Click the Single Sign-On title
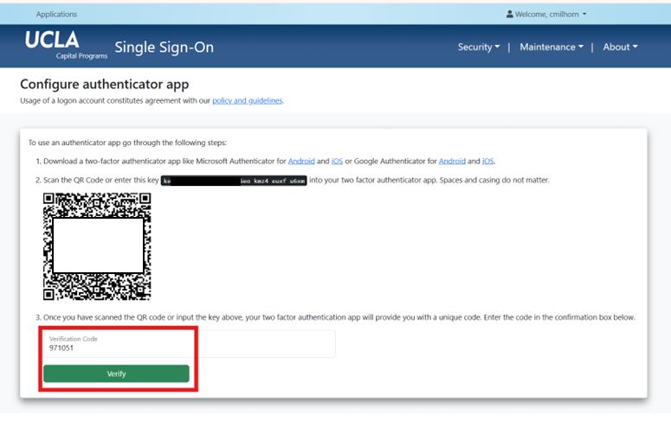The height and width of the screenshot is (427, 671). (165, 47)
